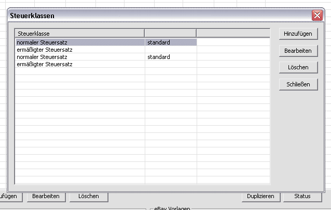The height and width of the screenshot is (210, 331).
Task: Click the Löschen button below the dialog
Action: coord(88,197)
